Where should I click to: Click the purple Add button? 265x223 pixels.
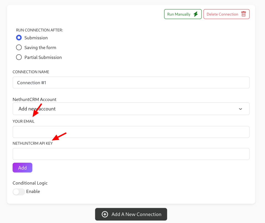pos(22,168)
